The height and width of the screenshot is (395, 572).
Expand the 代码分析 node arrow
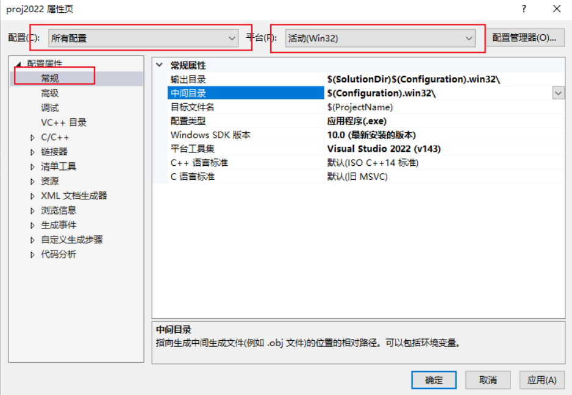[32, 254]
